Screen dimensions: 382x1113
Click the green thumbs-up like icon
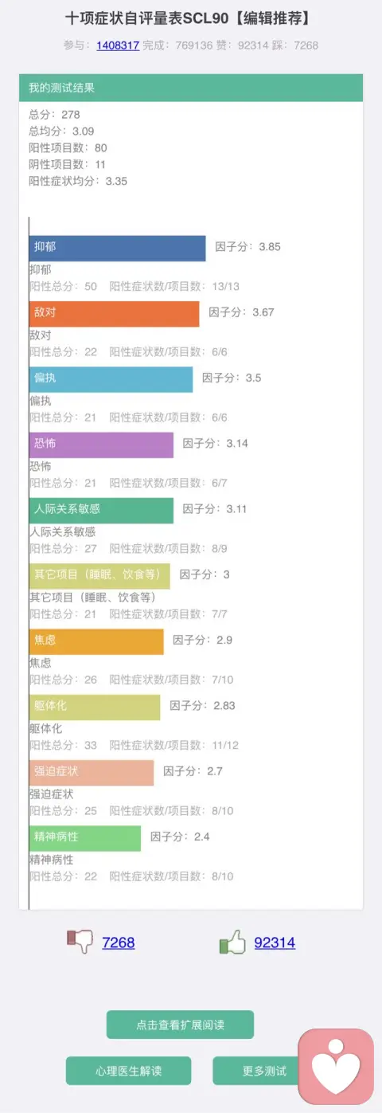pos(232,942)
